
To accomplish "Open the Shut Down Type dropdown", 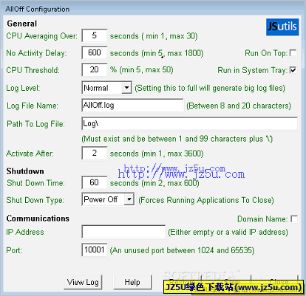I will coord(129,199).
